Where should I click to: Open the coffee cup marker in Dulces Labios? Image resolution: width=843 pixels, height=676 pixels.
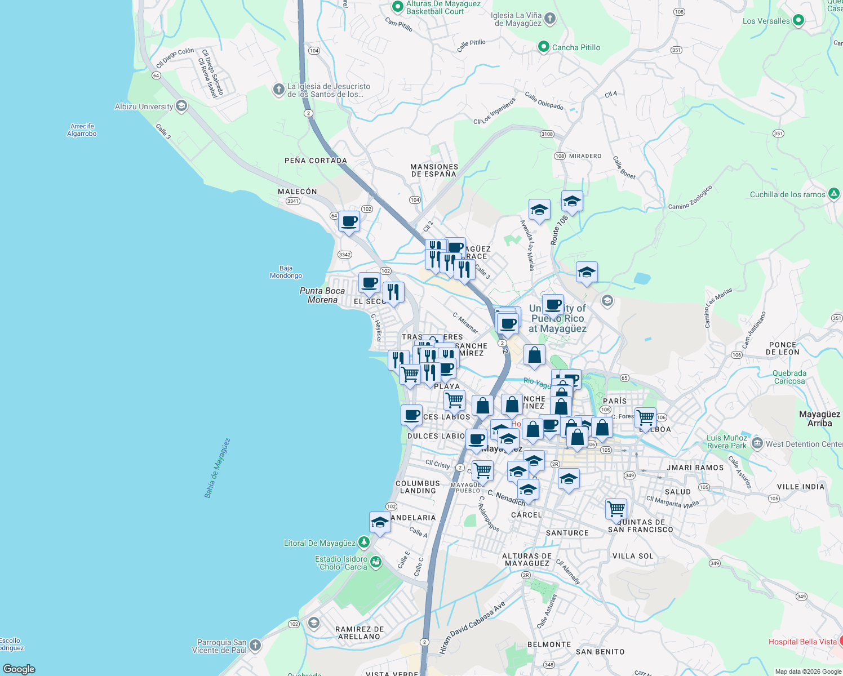[411, 416]
